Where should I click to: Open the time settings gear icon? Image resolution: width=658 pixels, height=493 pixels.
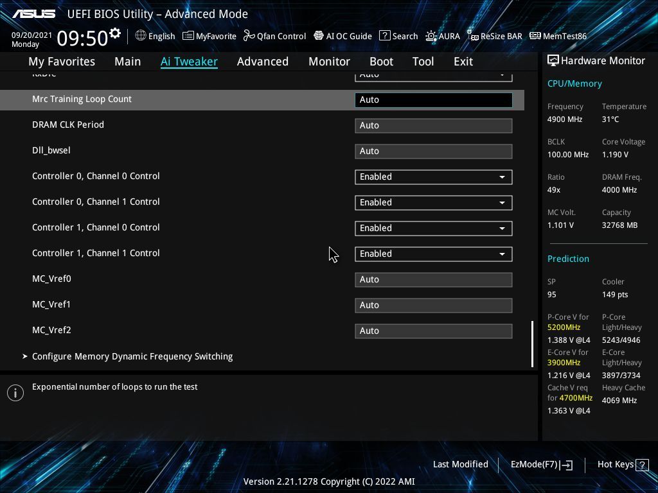point(115,33)
